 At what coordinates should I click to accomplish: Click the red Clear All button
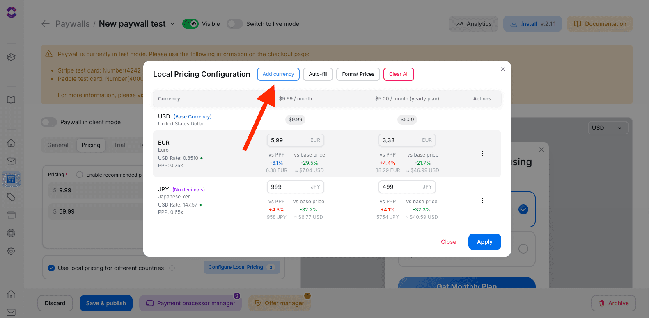coord(399,74)
